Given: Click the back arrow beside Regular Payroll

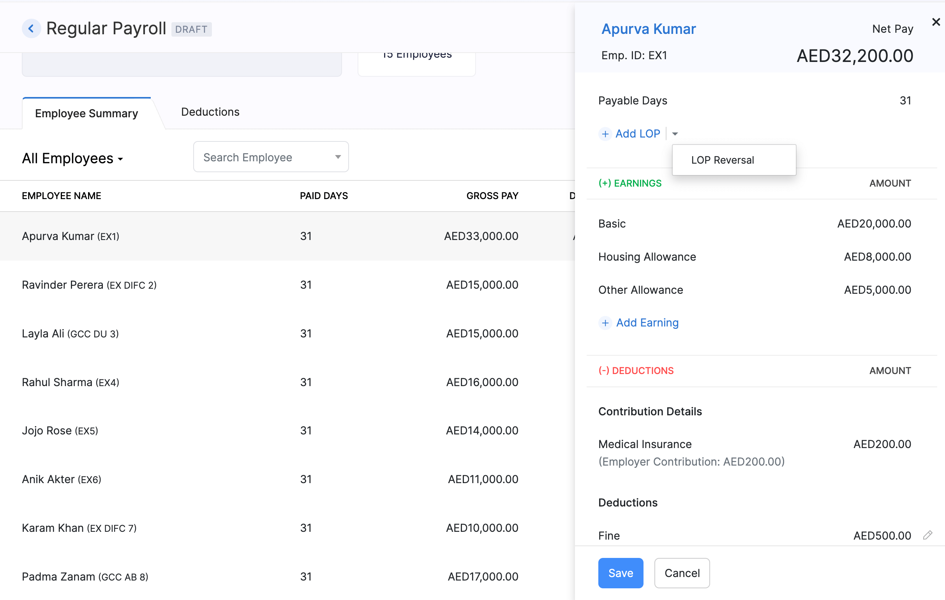Looking at the screenshot, I should tap(31, 29).
